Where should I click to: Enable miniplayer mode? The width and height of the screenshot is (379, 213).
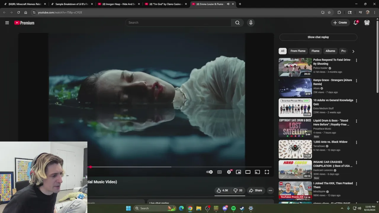pos(238,172)
